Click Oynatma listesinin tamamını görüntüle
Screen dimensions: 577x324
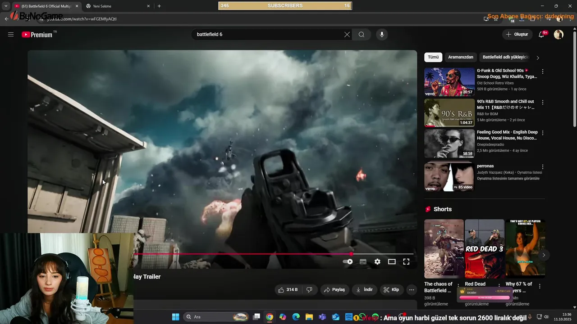(x=508, y=179)
